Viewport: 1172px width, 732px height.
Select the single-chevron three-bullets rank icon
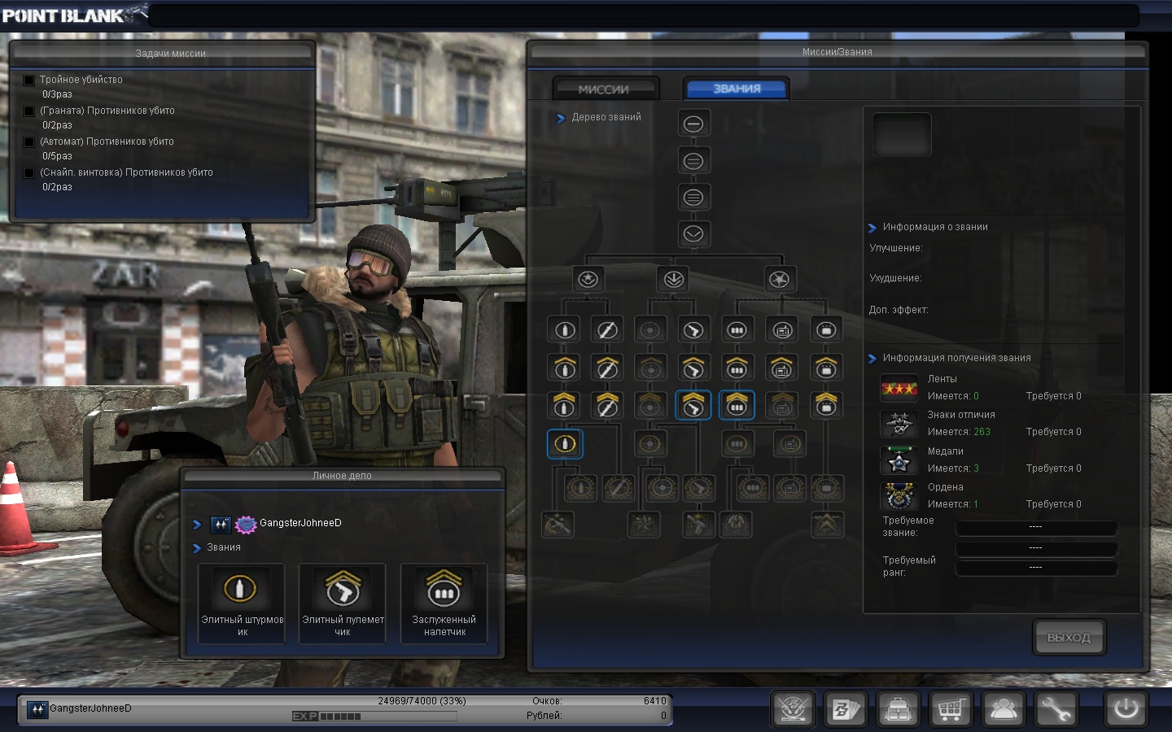tap(737, 368)
